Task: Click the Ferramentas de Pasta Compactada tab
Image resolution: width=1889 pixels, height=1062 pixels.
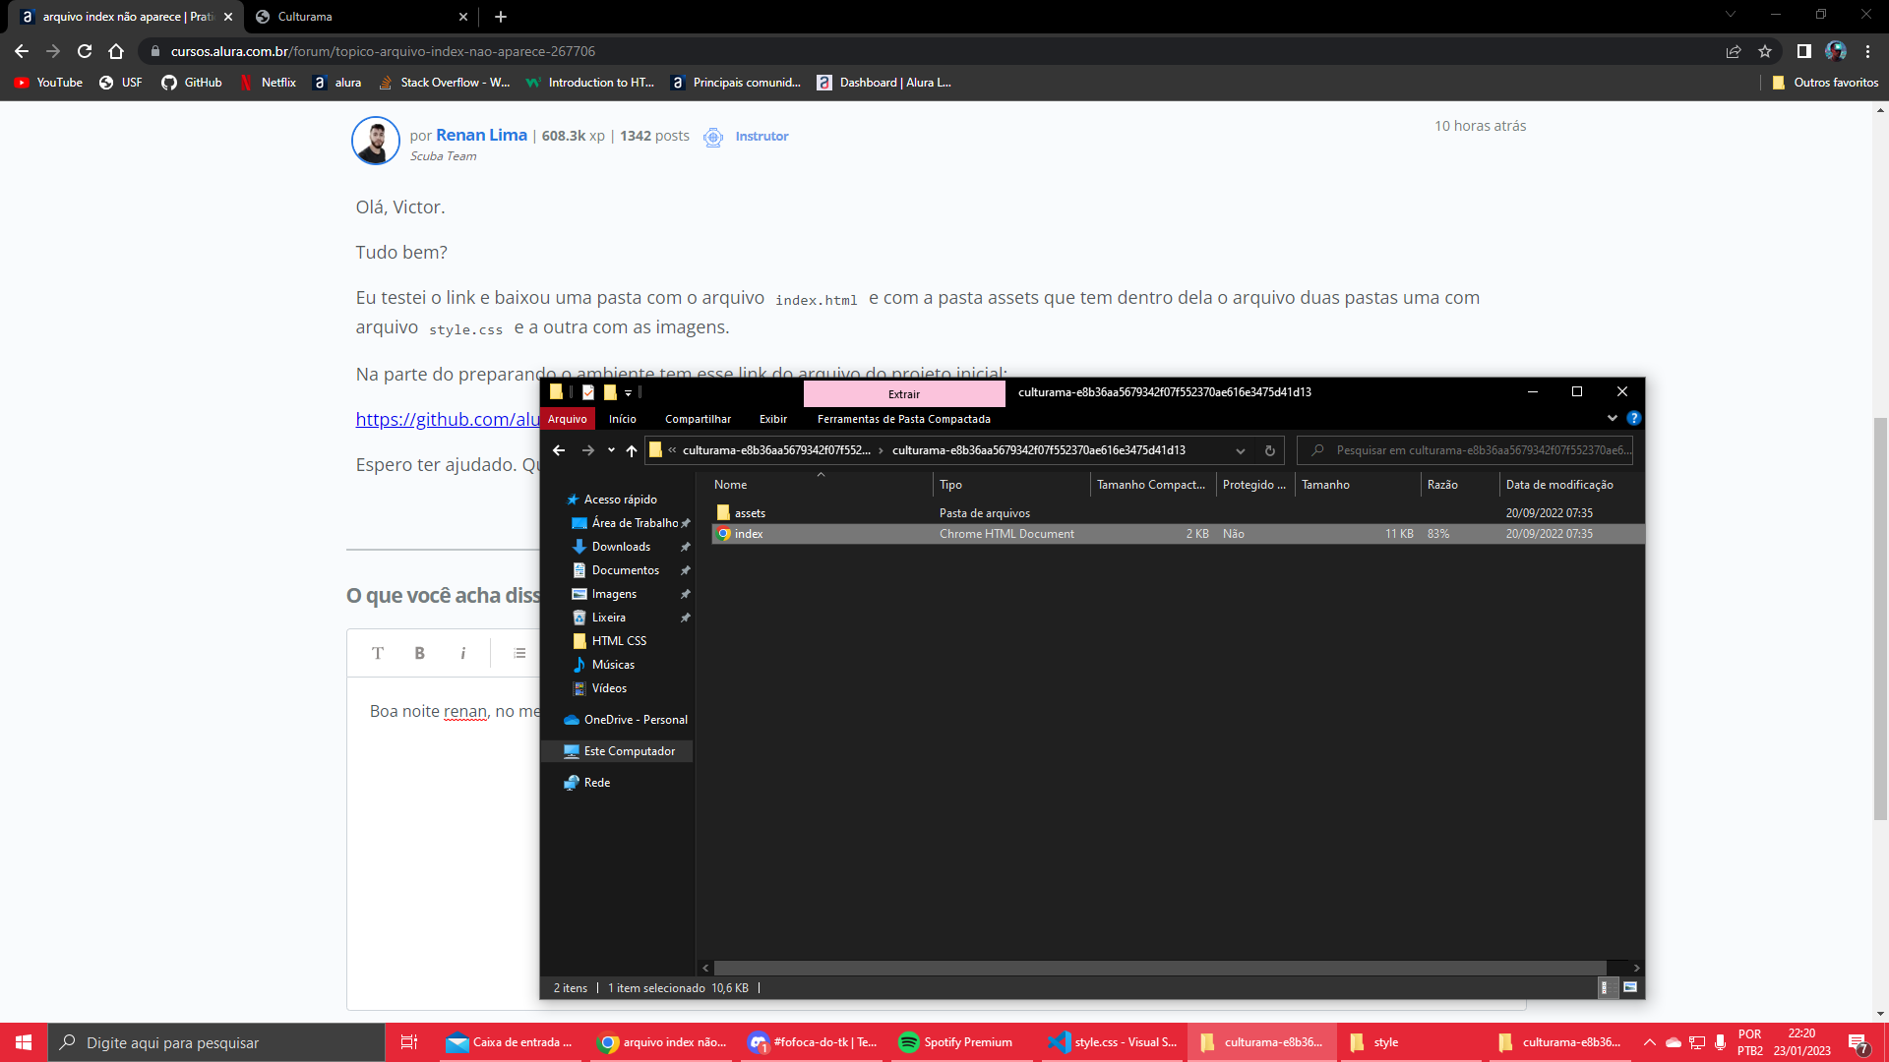Action: click(904, 418)
